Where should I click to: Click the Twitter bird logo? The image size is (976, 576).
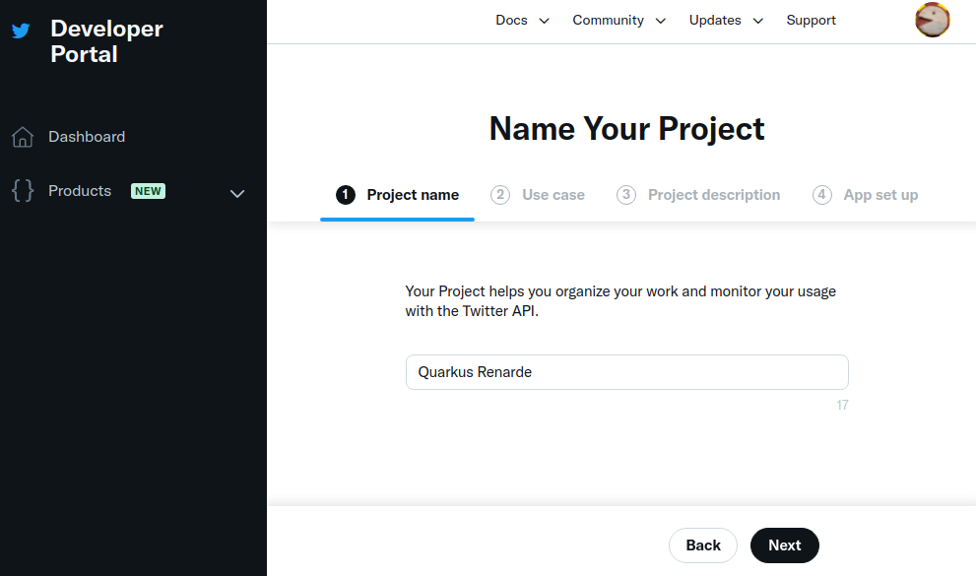coord(21,31)
